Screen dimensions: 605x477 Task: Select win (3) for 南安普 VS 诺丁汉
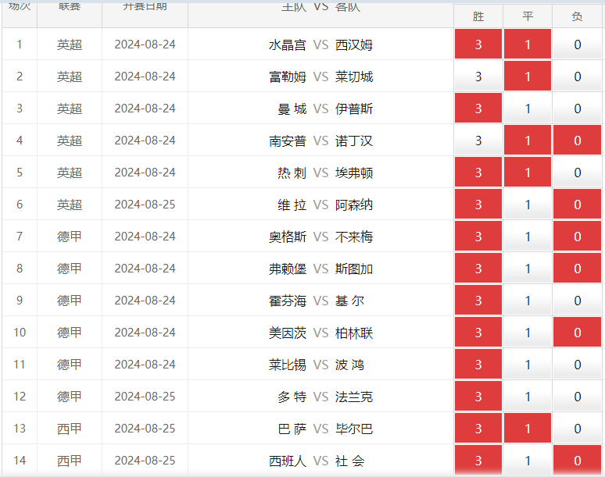point(478,141)
